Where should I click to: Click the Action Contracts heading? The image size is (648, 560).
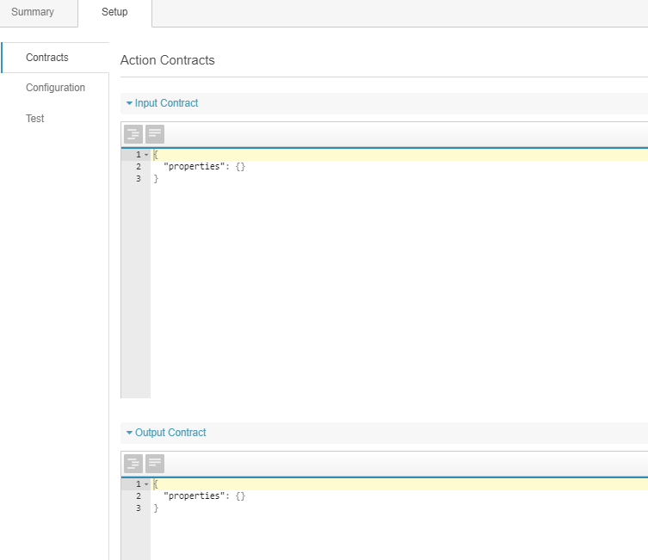click(167, 60)
